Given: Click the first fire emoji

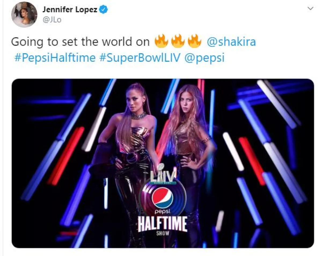Looking at the screenshot, I should click(161, 41).
